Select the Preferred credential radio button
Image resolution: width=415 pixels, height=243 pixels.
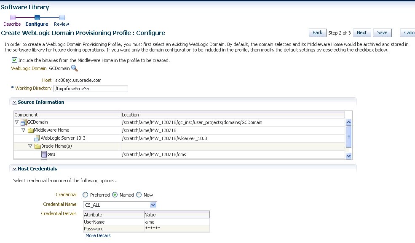[x=85, y=195]
